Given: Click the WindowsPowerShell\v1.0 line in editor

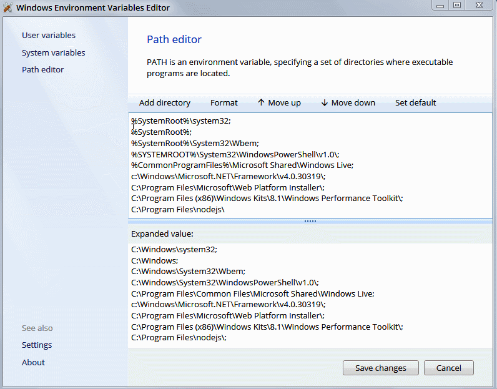Looking at the screenshot, I should point(235,154).
